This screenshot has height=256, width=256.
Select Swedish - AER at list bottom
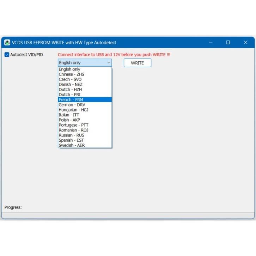(x=72, y=145)
